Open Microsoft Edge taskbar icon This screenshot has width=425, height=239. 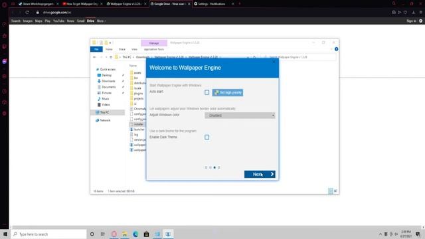pyautogui.click(x=135, y=234)
